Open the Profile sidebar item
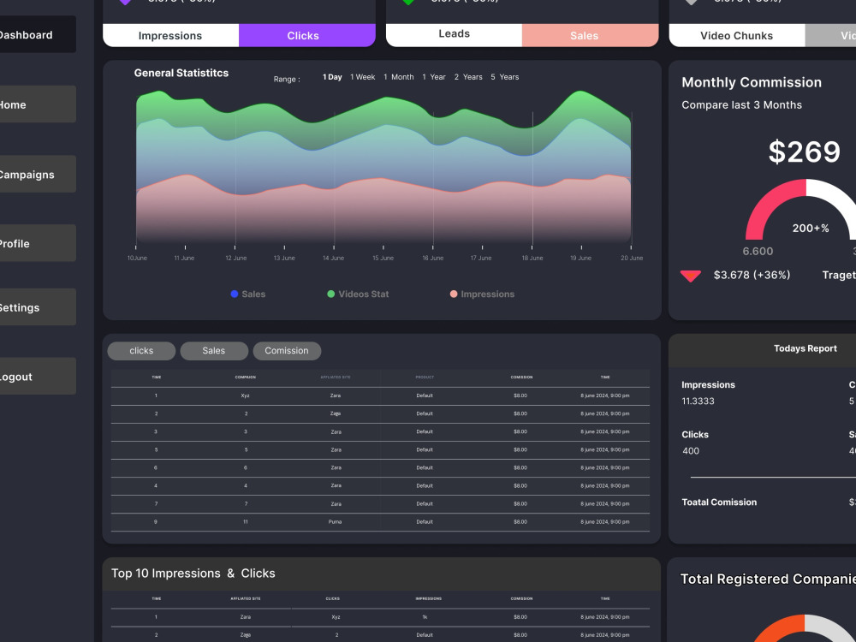This screenshot has width=856, height=642. click(x=37, y=243)
